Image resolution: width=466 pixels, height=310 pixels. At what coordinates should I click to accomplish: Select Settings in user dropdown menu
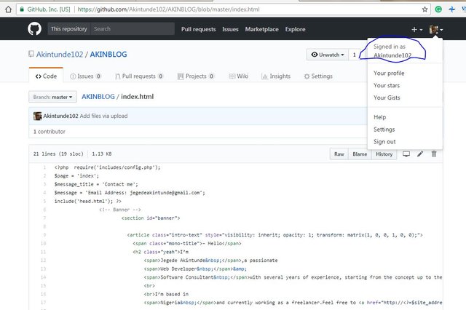[x=384, y=130]
